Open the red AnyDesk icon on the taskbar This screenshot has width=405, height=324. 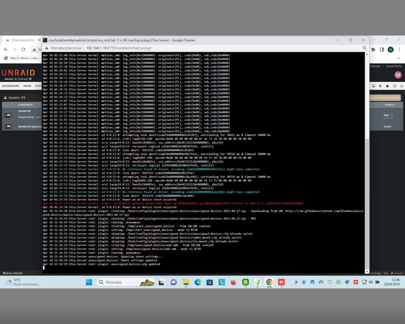coord(281,282)
